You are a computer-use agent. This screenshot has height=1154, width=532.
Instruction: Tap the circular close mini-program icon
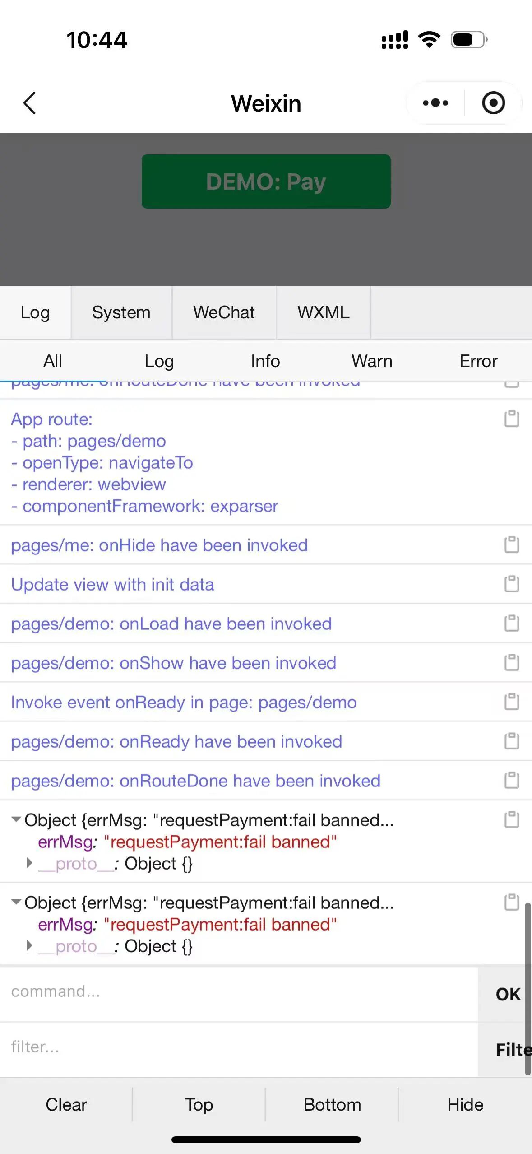pyautogui.click(x=493, y=103)
